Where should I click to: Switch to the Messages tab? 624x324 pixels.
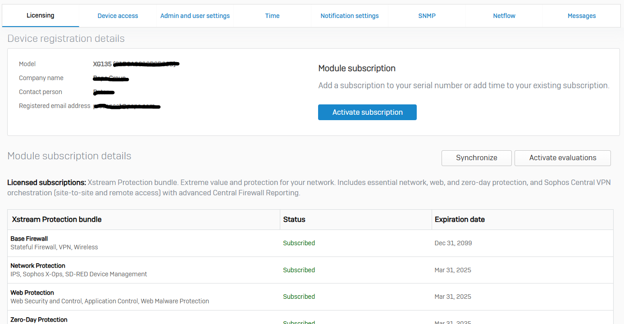coord(582,16)
